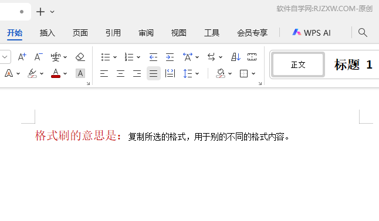
Task: Toggle justify alignment
Action: pyautogui.click(x=154, y=73)
